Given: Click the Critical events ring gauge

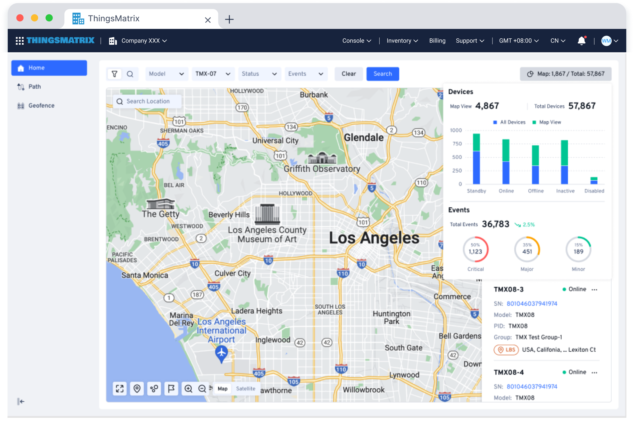Looking at the screenshot, I should pyautogui.click(x=475, y=250).
